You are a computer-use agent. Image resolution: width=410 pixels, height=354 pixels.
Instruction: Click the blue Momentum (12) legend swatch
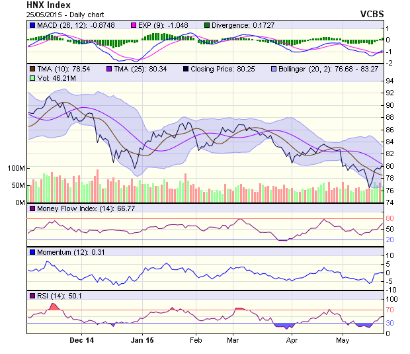(32, 252)
